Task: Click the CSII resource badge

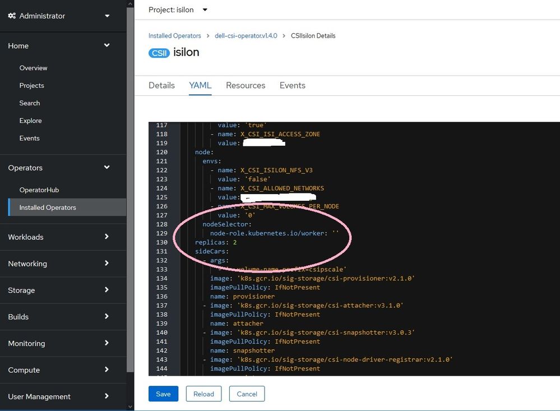Action: click(x=159, y=53)
